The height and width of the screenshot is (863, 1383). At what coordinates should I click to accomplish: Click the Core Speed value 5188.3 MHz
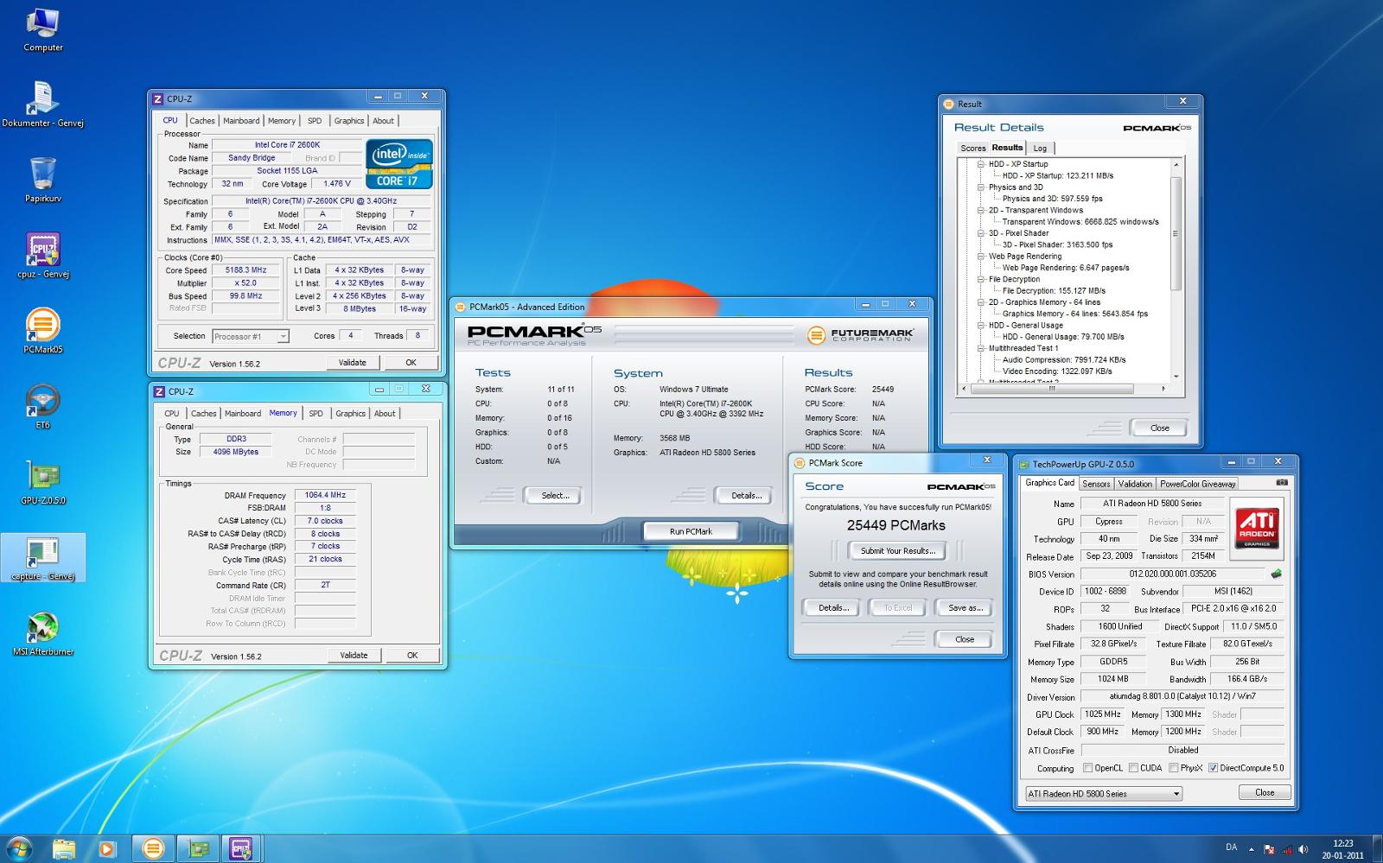pos(246,270)
